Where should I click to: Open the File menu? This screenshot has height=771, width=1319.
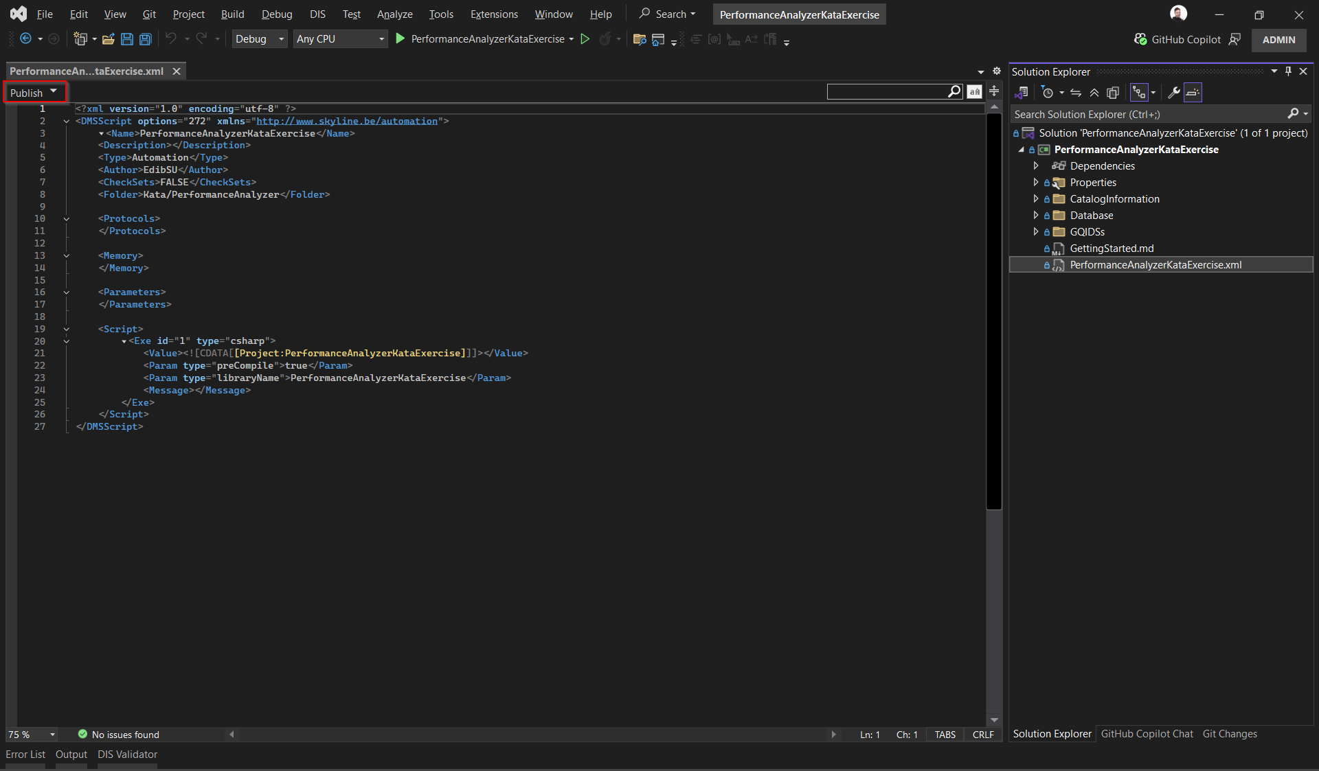click(45, 14)
